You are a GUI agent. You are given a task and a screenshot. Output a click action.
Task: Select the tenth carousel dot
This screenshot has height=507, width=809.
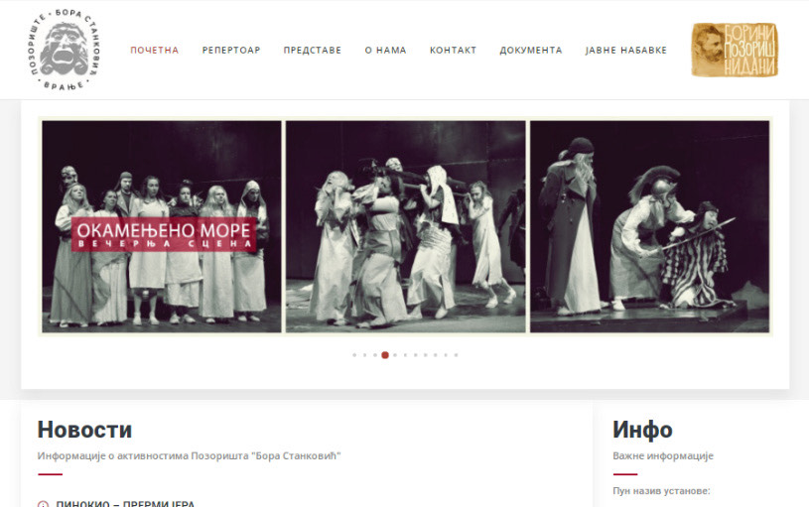tap(446, 355)
